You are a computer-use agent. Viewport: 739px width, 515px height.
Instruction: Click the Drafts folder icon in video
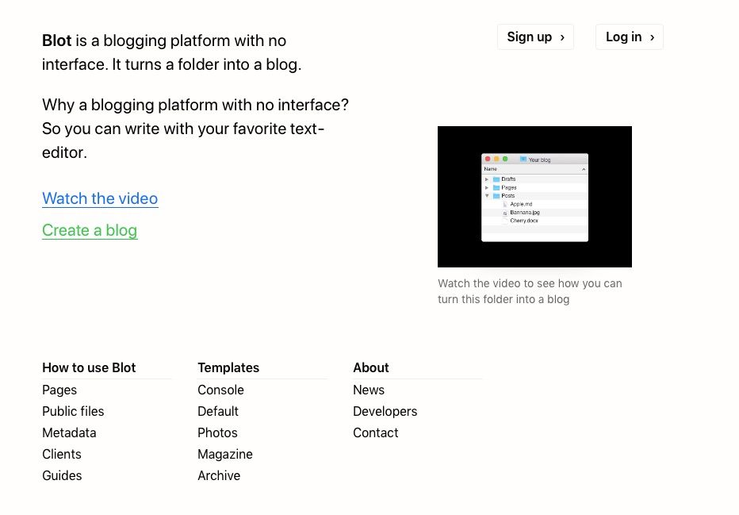(496, 179)
